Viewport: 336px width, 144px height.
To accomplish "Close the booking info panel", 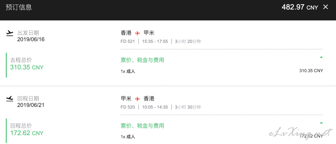I will tap(325, 7).
